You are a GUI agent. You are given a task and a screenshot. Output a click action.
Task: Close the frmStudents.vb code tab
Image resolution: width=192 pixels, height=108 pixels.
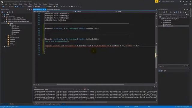point(45,10)
